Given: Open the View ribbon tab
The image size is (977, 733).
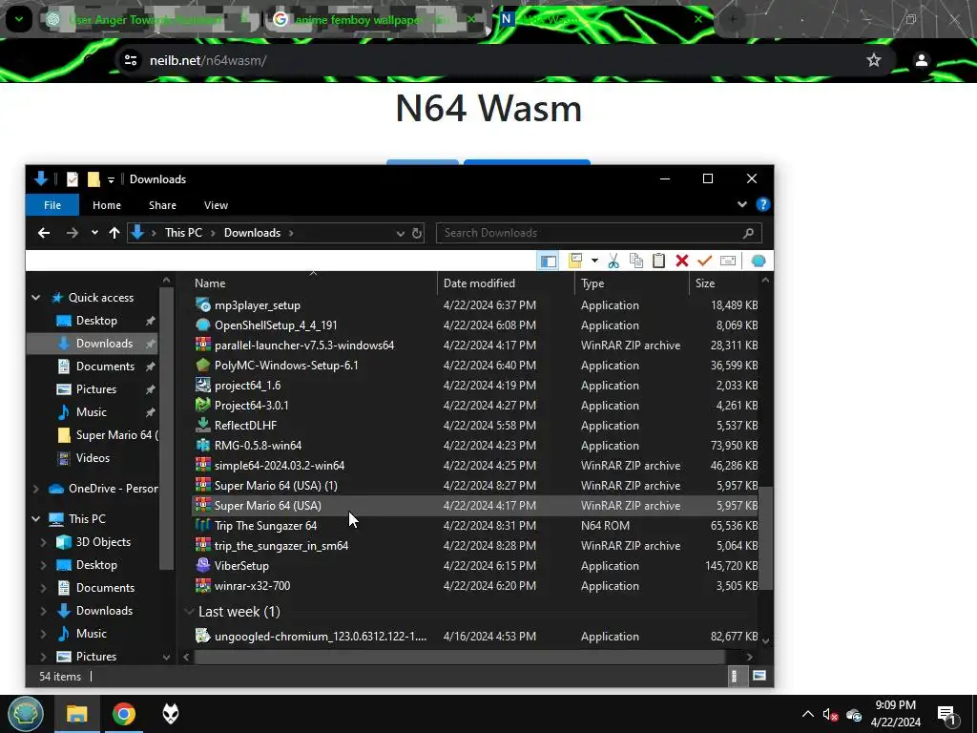Looking at the screenshot, I should tap(216, 205).
